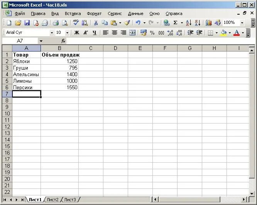Click the horizontal scrollbar right arrow
Image resolution: width=257 pixels, height=205 pixels.
click(x=244, y=200)
